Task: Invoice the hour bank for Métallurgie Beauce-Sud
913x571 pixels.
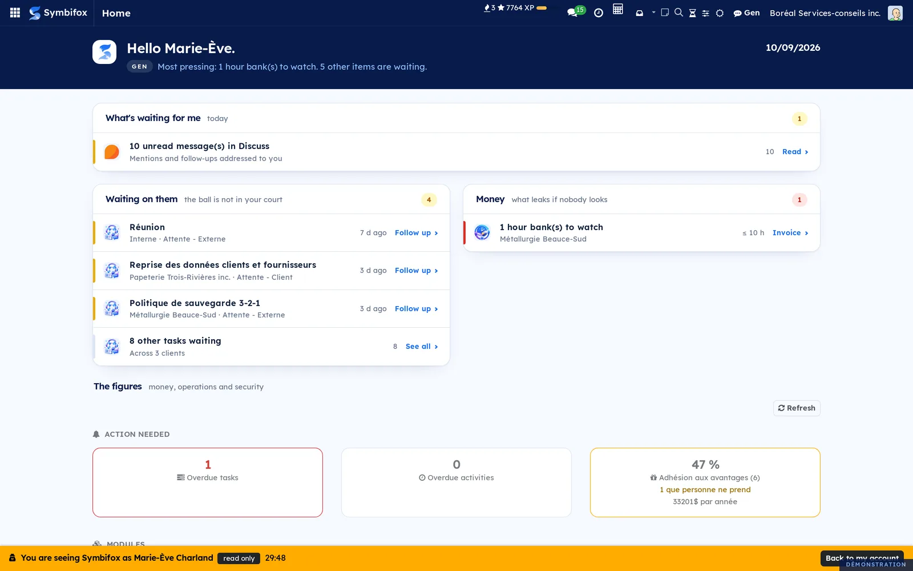Action: click(x=790, y=233)
